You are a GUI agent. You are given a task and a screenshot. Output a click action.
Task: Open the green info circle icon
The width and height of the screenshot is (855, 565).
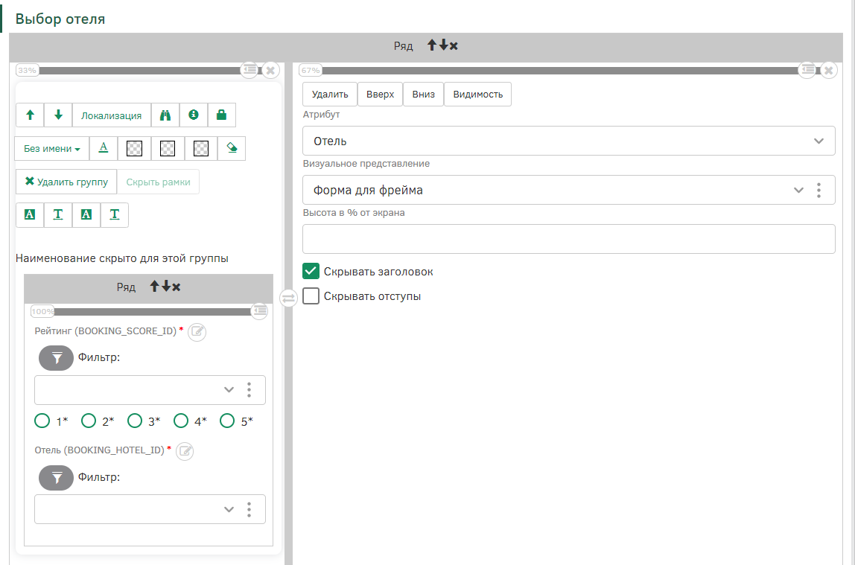194,115
